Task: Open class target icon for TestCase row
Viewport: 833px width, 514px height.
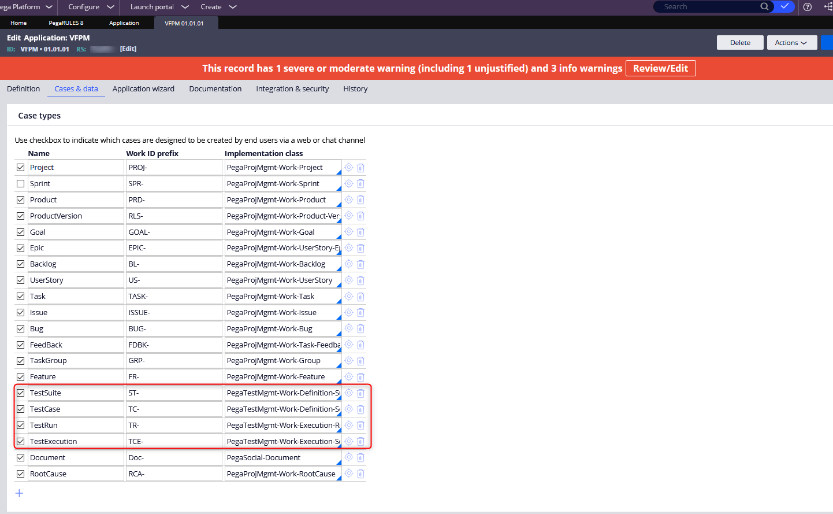Action: pyautogui.click(x=349, y=409)
